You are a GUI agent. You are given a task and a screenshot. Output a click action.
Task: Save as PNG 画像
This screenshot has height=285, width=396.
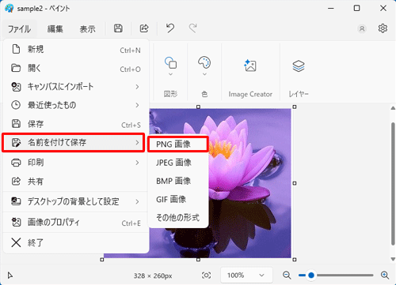click(x=178, y=144)
